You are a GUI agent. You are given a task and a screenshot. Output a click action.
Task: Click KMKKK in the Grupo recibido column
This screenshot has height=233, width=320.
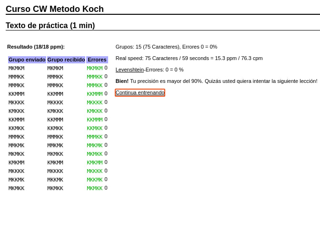[x=55, y=111]
